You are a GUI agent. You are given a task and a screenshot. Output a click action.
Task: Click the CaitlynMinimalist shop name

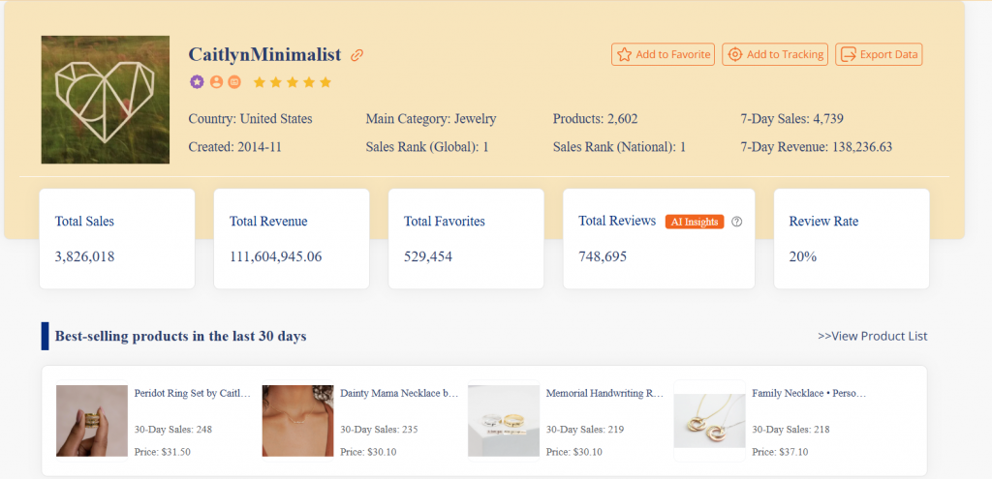pyautogui.click(x=265, y=54)
